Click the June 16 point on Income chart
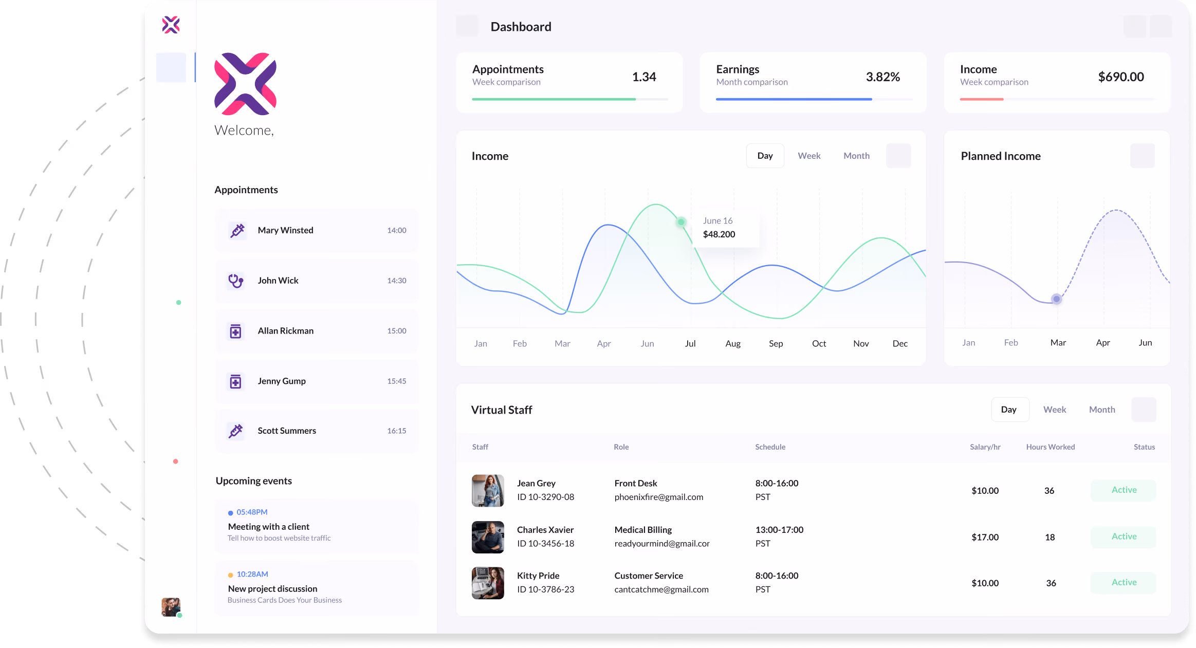Image resolution: width=1196 pixels, height=648 pixels. [x=681, y=222]
